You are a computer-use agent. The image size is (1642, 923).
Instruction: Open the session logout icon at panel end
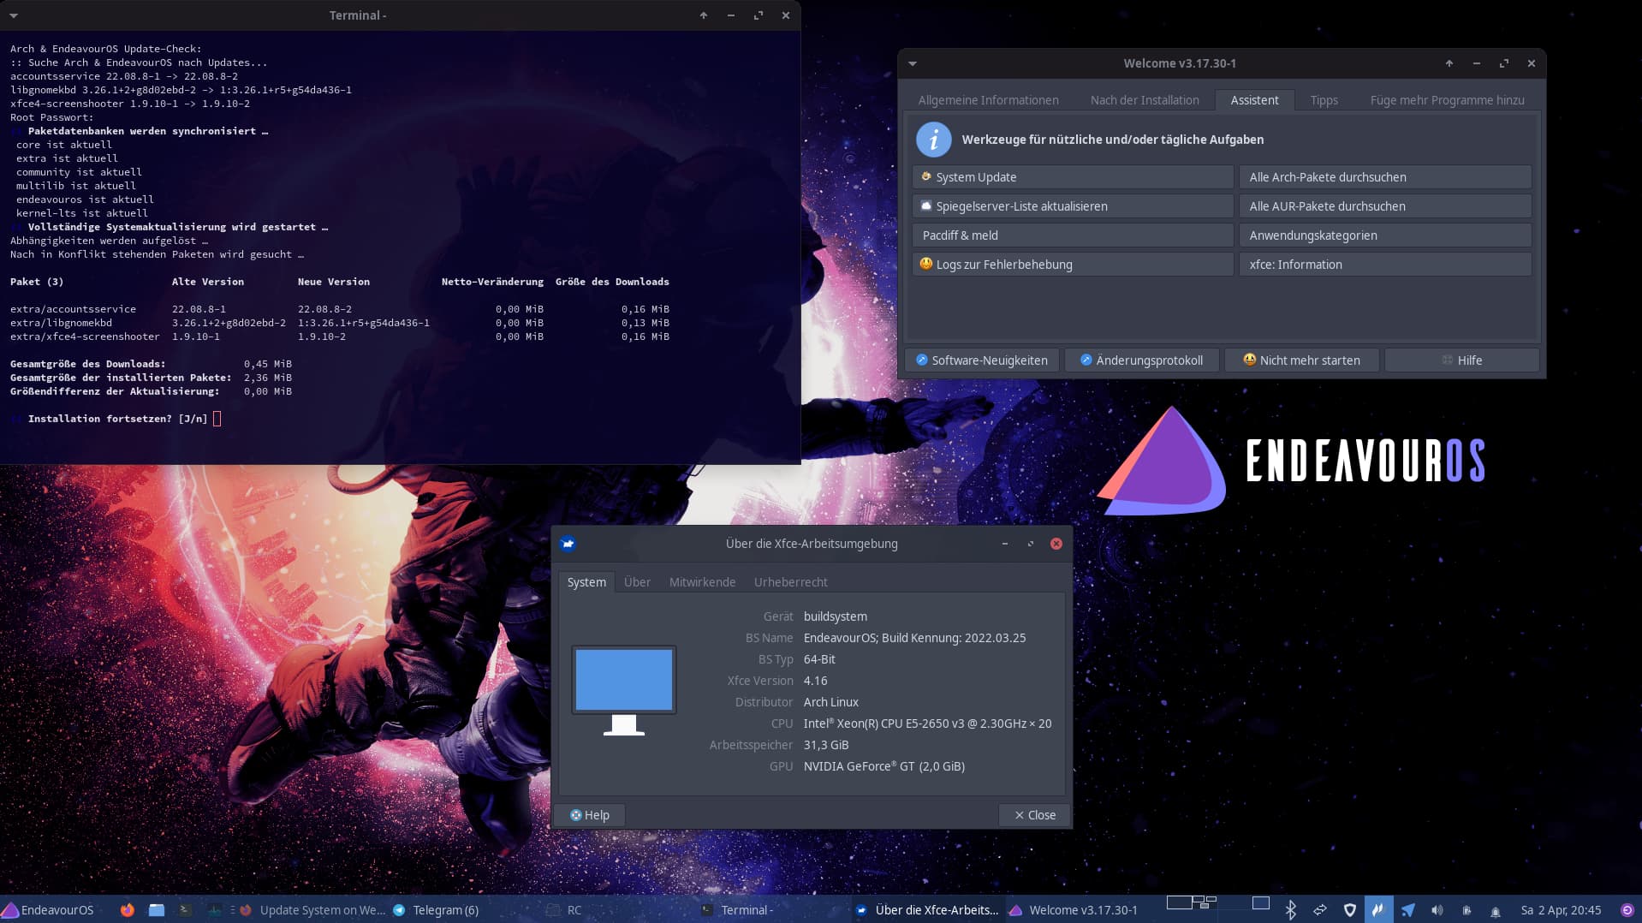point(1627,910)
